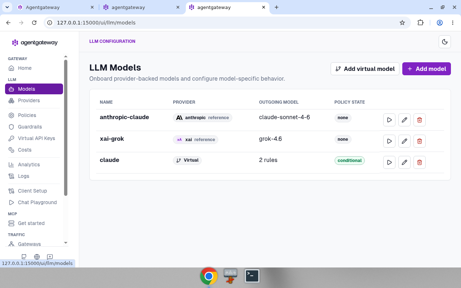This screenshot has width=461, height=288.
Task: Navigate to Policies in the sidebar
Action: coord(34,115)
